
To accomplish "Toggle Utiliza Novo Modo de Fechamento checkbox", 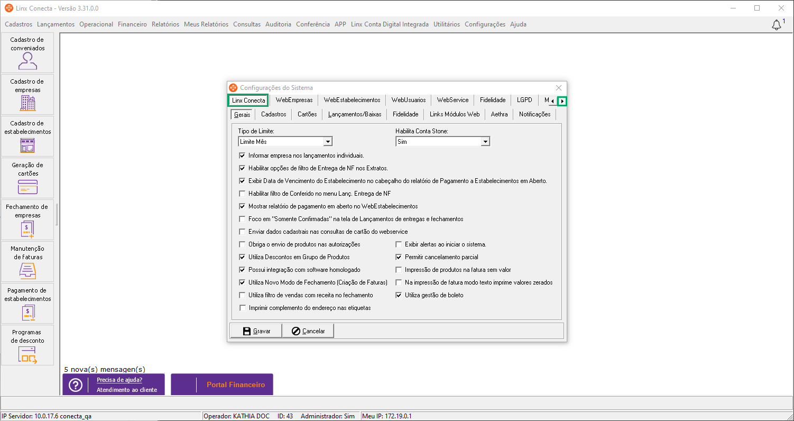I will pos(242,282).
